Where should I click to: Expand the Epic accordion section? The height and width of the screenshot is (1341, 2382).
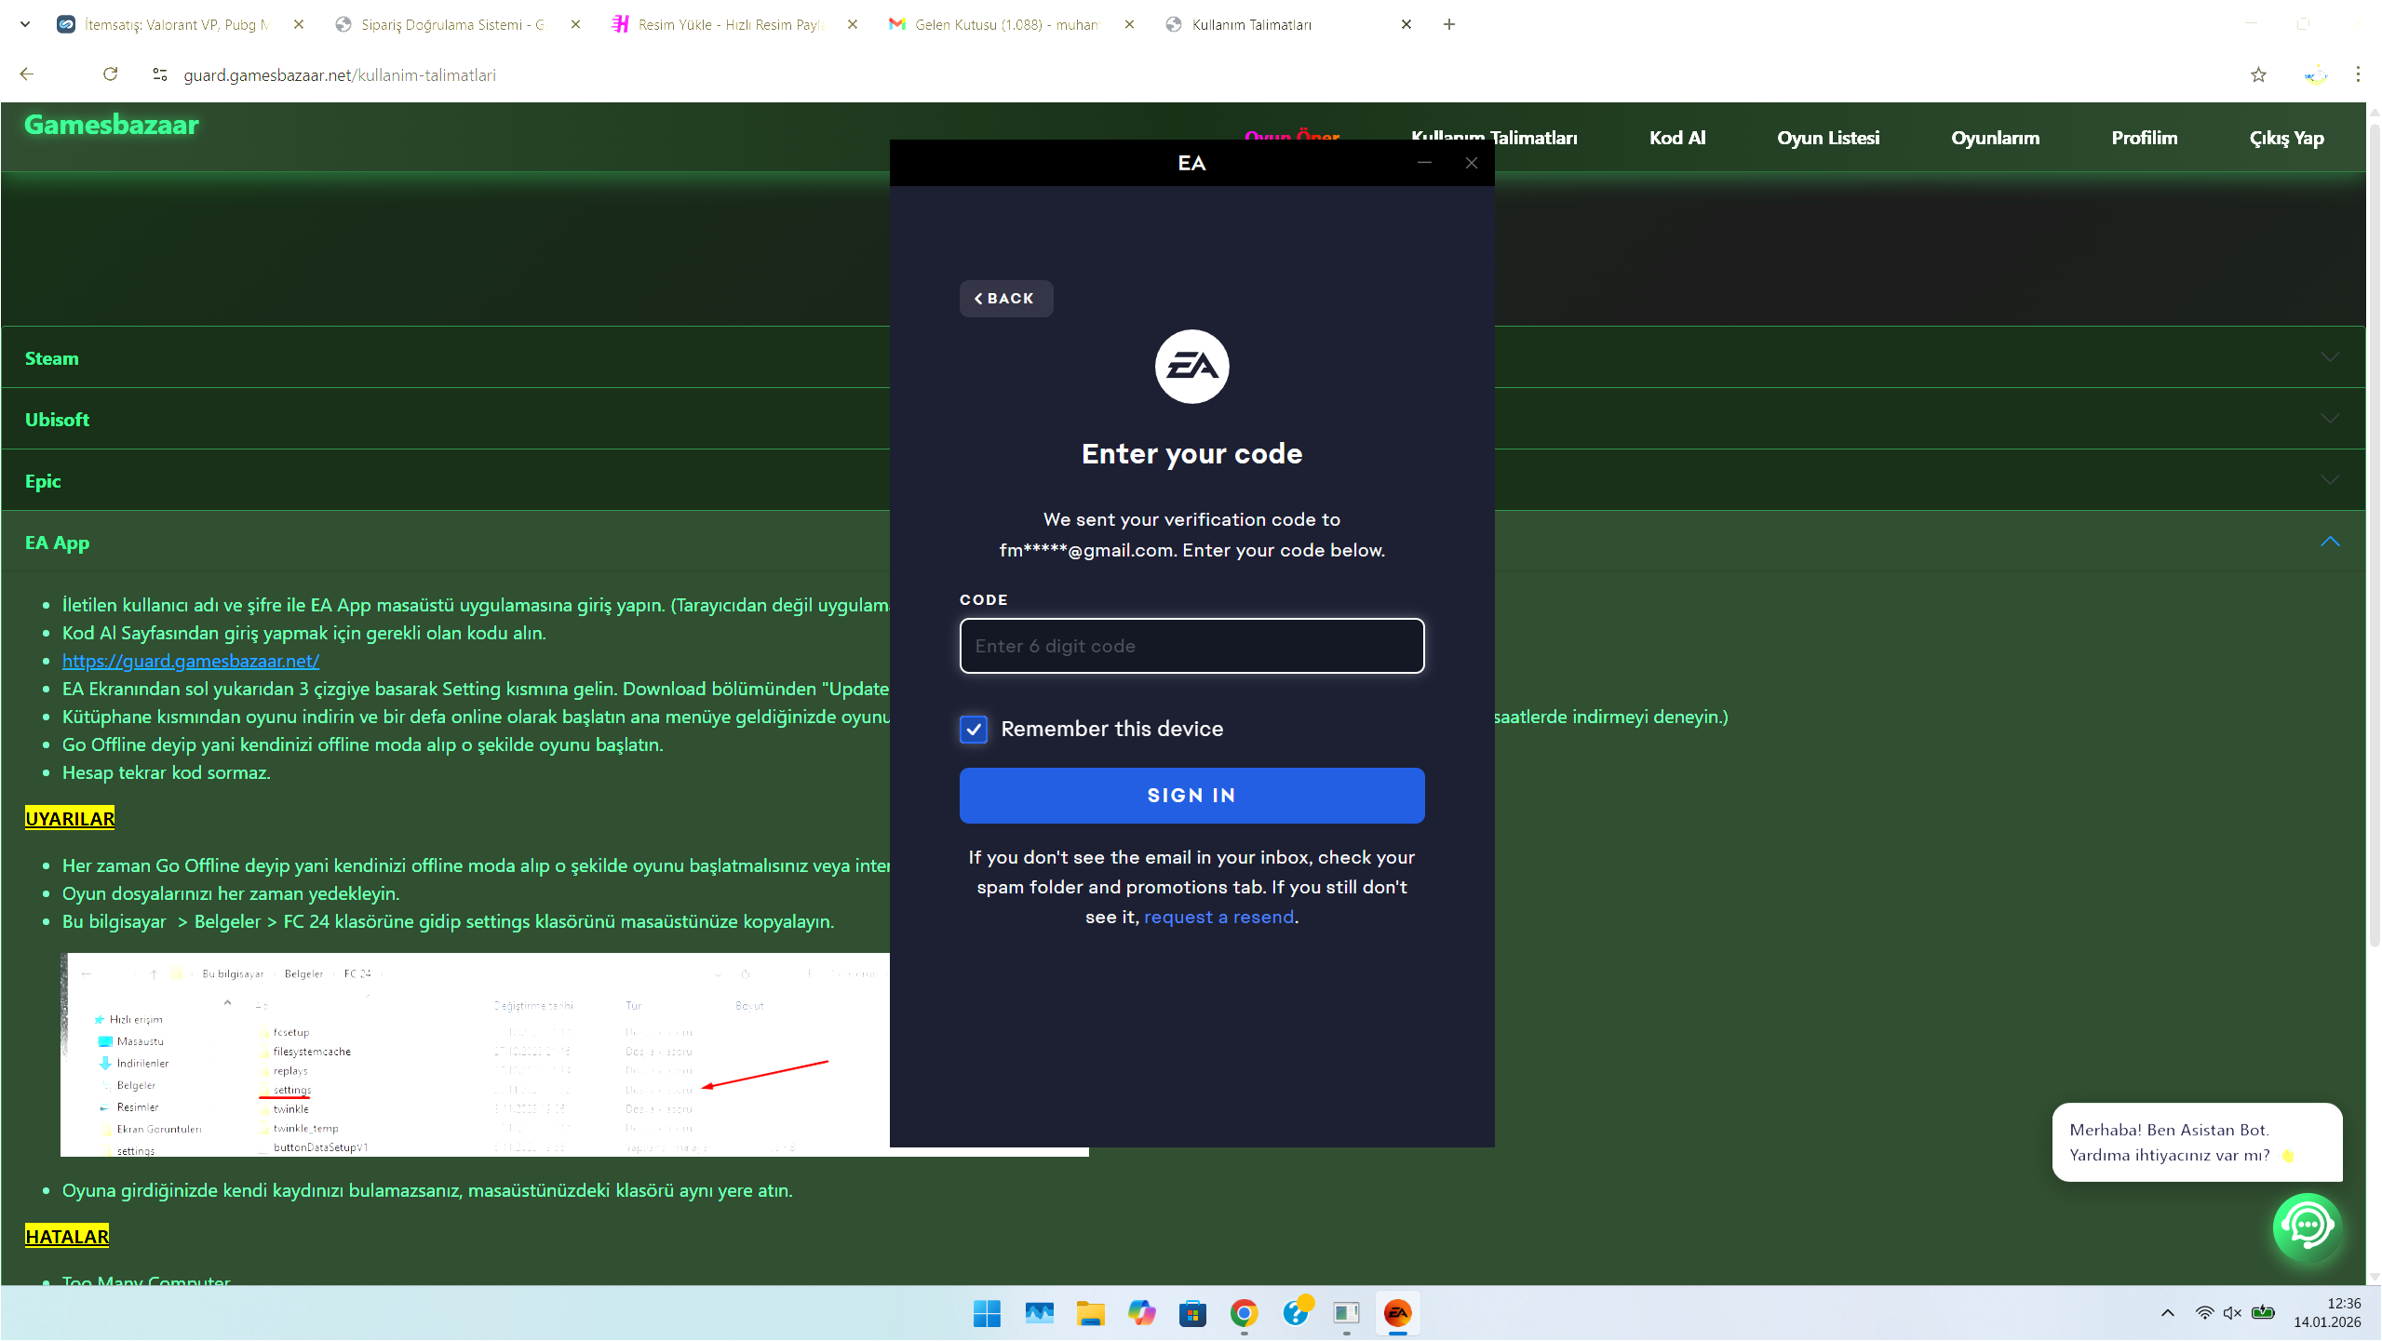coord(1182,480)
